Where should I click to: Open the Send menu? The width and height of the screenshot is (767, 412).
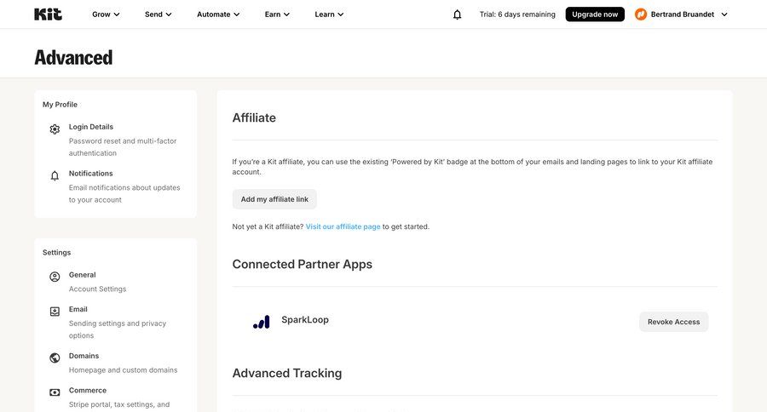point(158,14)
